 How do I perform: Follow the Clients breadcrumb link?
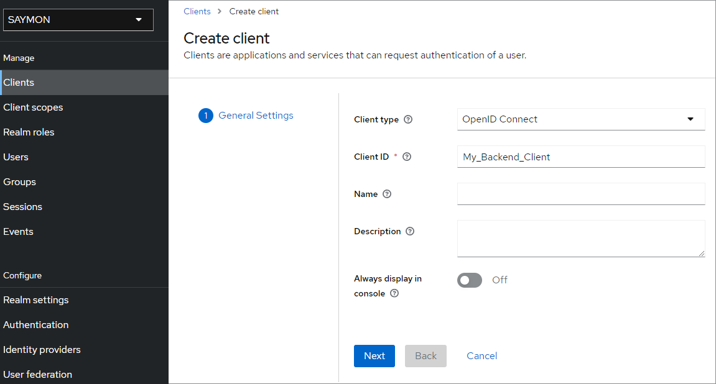[197, 11]
